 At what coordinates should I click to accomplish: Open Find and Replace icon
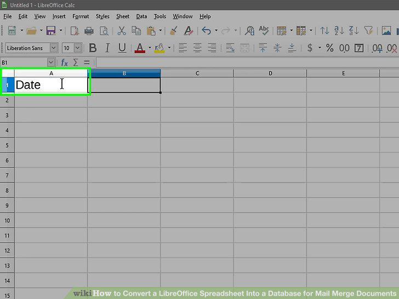point(249,31)
